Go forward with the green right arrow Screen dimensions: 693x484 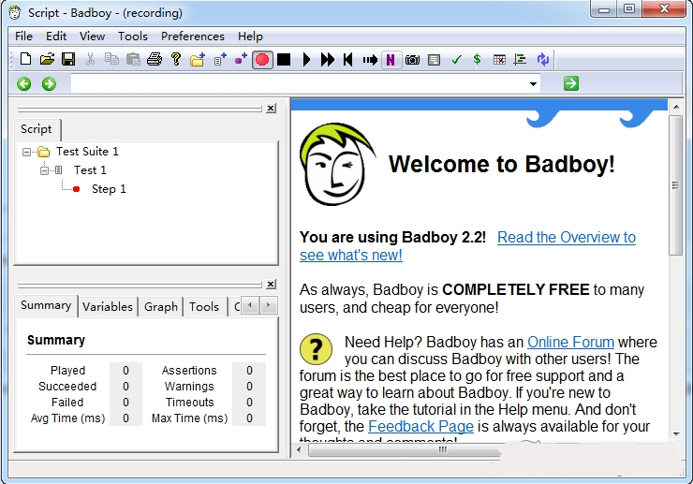tap(49, 83)
